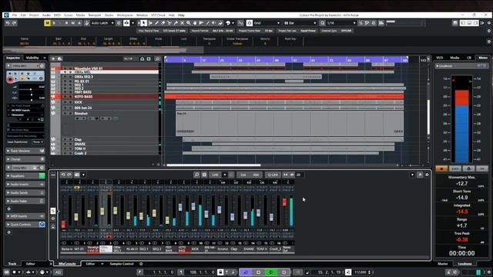The height and width of the screenshot is (277, 493).
Task: Select the Glue tool
Action: click(176, 23)
